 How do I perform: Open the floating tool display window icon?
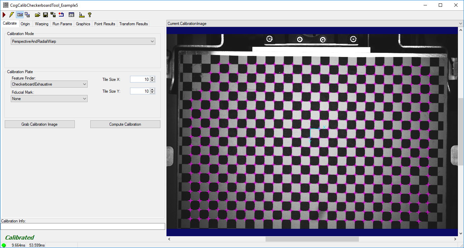[x=27, y=15]
